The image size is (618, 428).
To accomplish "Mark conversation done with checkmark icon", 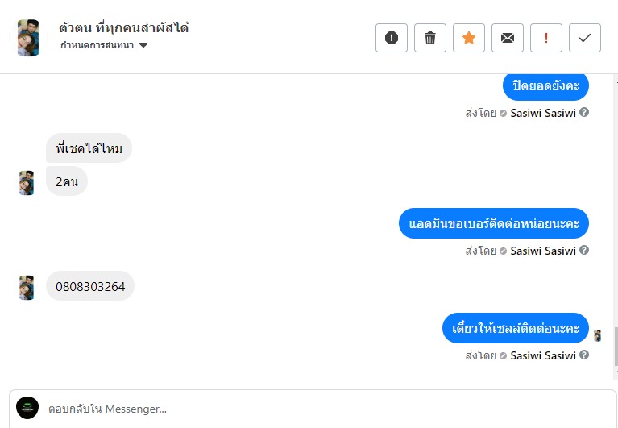I will 585,38.
